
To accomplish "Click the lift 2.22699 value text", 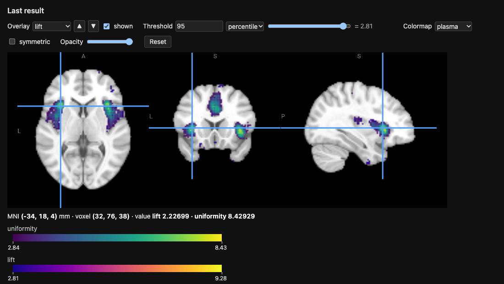I will (171, 216).
